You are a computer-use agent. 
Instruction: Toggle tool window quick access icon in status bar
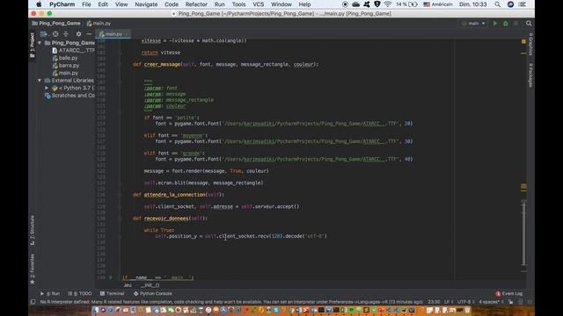(x=33, y=302)
